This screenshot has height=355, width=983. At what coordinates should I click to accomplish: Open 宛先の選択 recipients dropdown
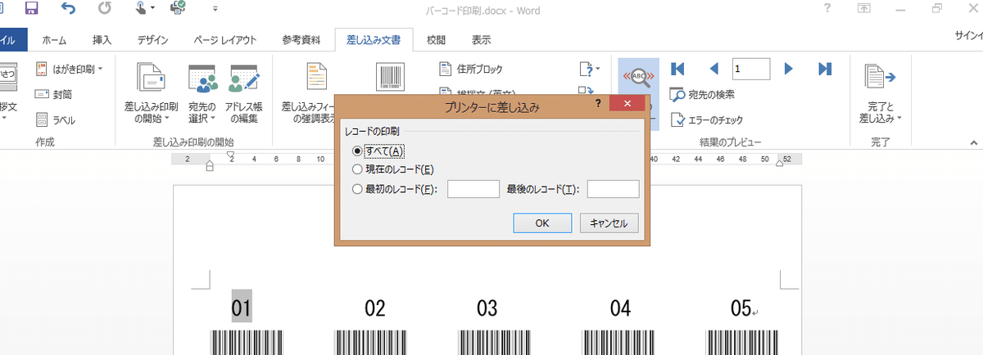tap(202, 92)
